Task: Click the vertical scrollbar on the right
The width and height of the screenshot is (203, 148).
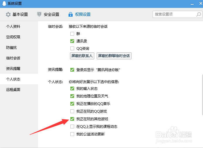Action: 202,95
